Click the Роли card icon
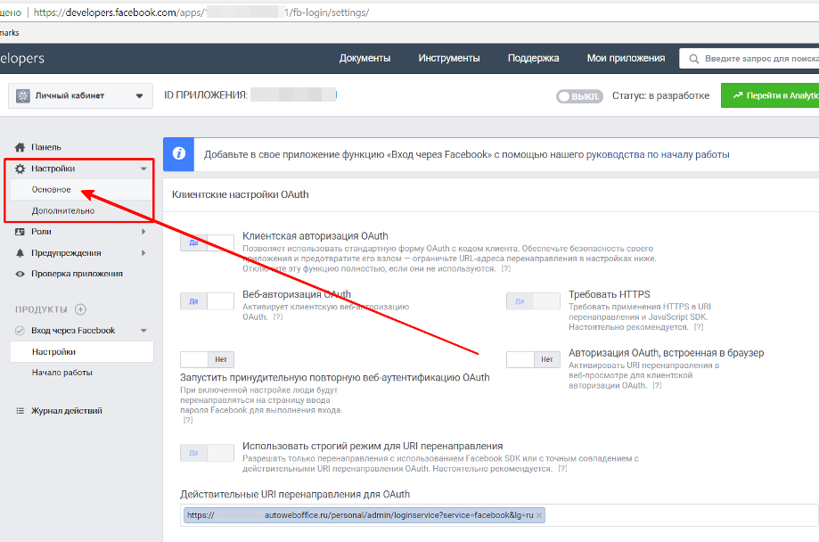 20,232
